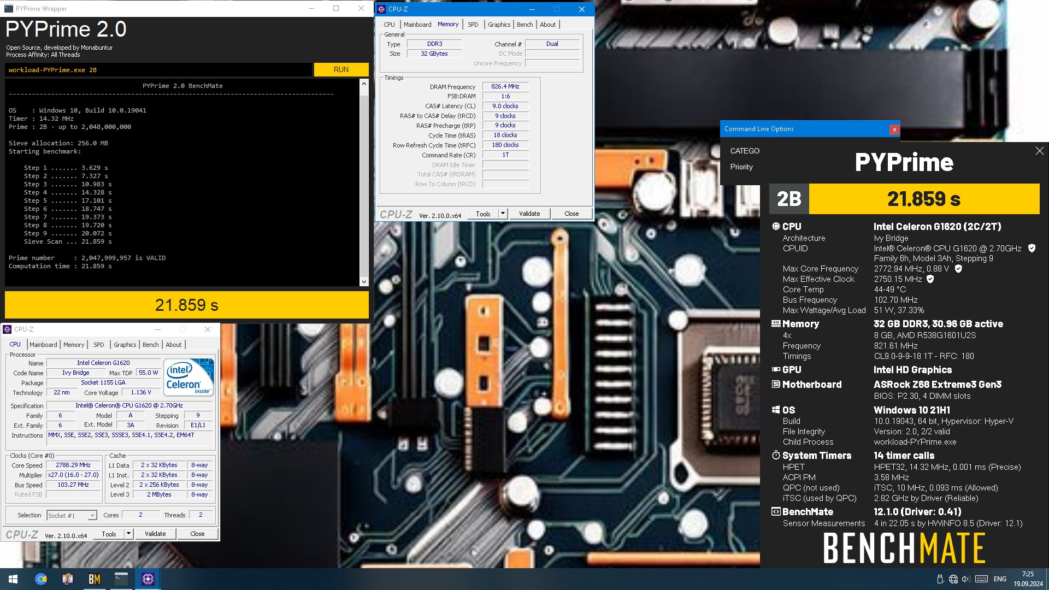The image size is (1049, 590).
Task: Click the PYPrime Wrapper title bar icon
Action: 9,9
